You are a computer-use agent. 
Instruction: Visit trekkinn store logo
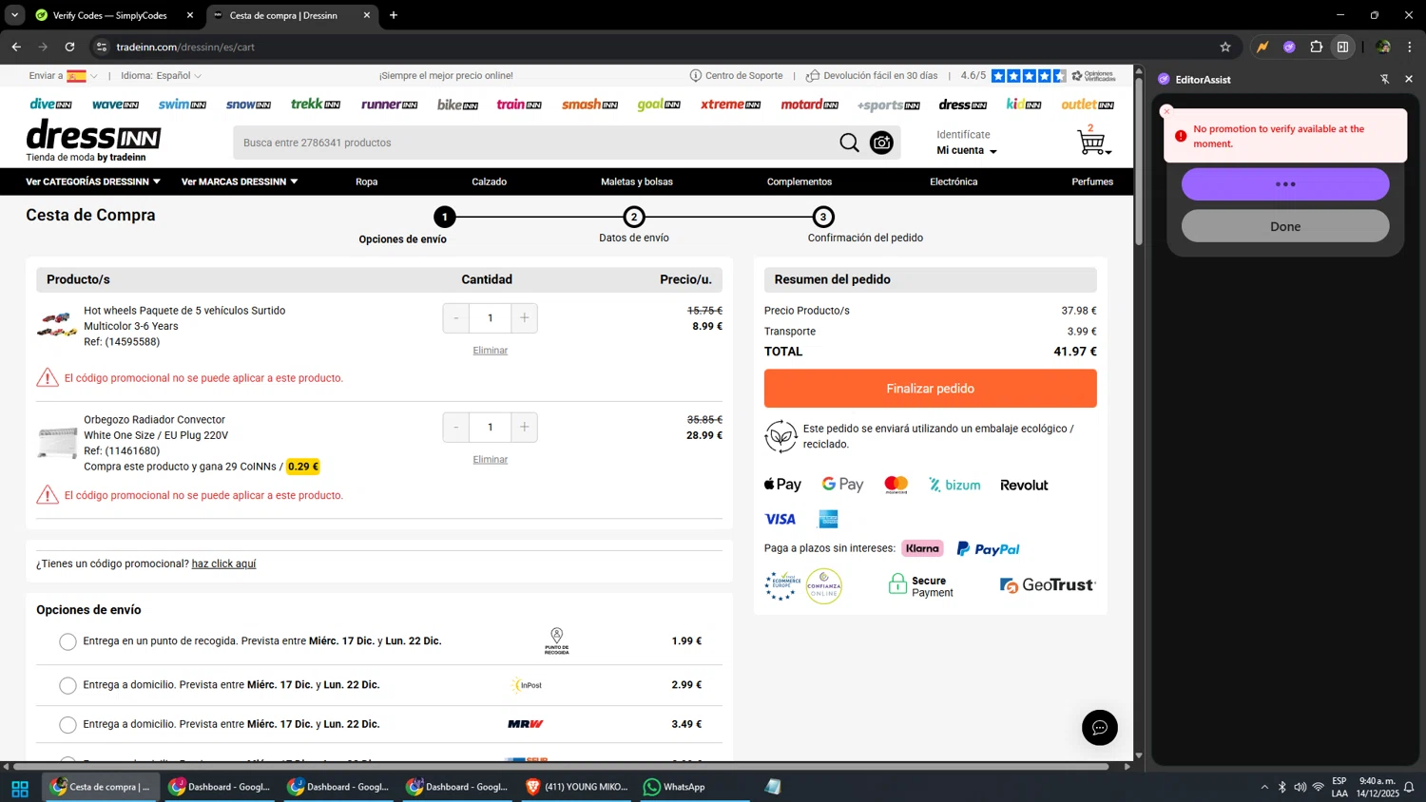[316, 105]
